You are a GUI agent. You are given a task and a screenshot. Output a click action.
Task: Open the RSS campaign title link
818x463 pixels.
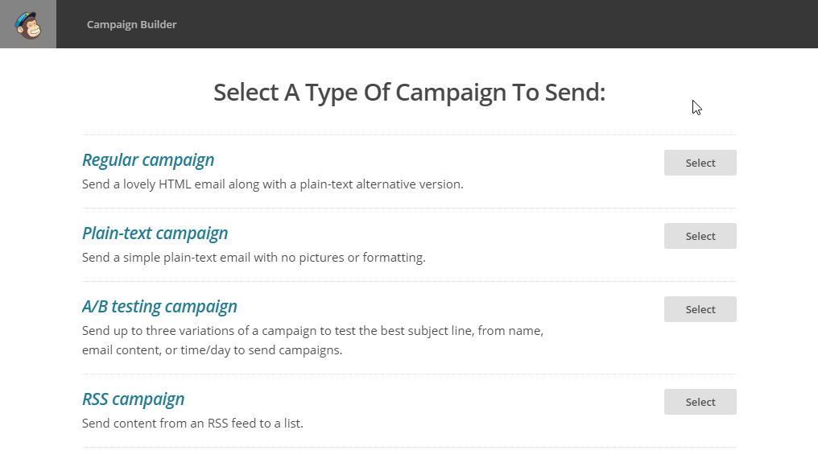tap(133, 399)
